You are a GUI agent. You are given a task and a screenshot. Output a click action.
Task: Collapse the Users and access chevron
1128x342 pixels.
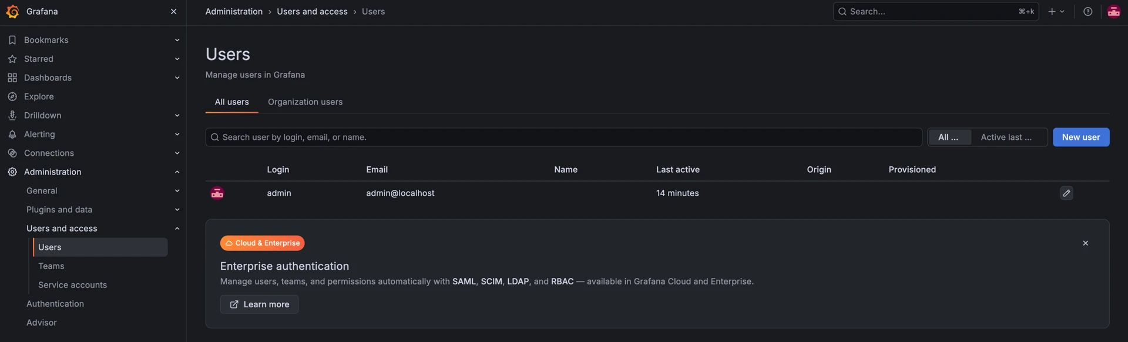point(177,228)
